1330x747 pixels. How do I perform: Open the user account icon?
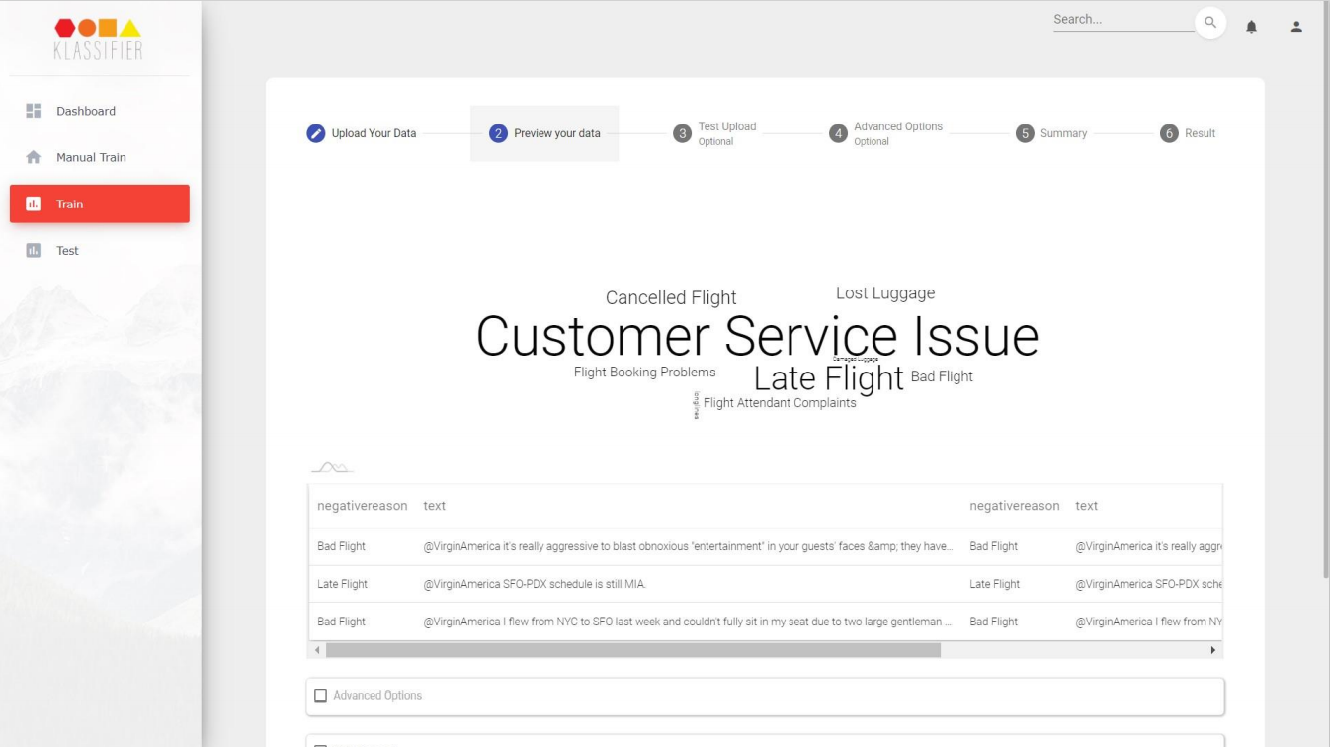click(1296, 27)
